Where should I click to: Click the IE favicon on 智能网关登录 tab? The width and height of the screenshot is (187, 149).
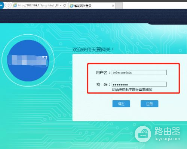click(x=71, y=6)
